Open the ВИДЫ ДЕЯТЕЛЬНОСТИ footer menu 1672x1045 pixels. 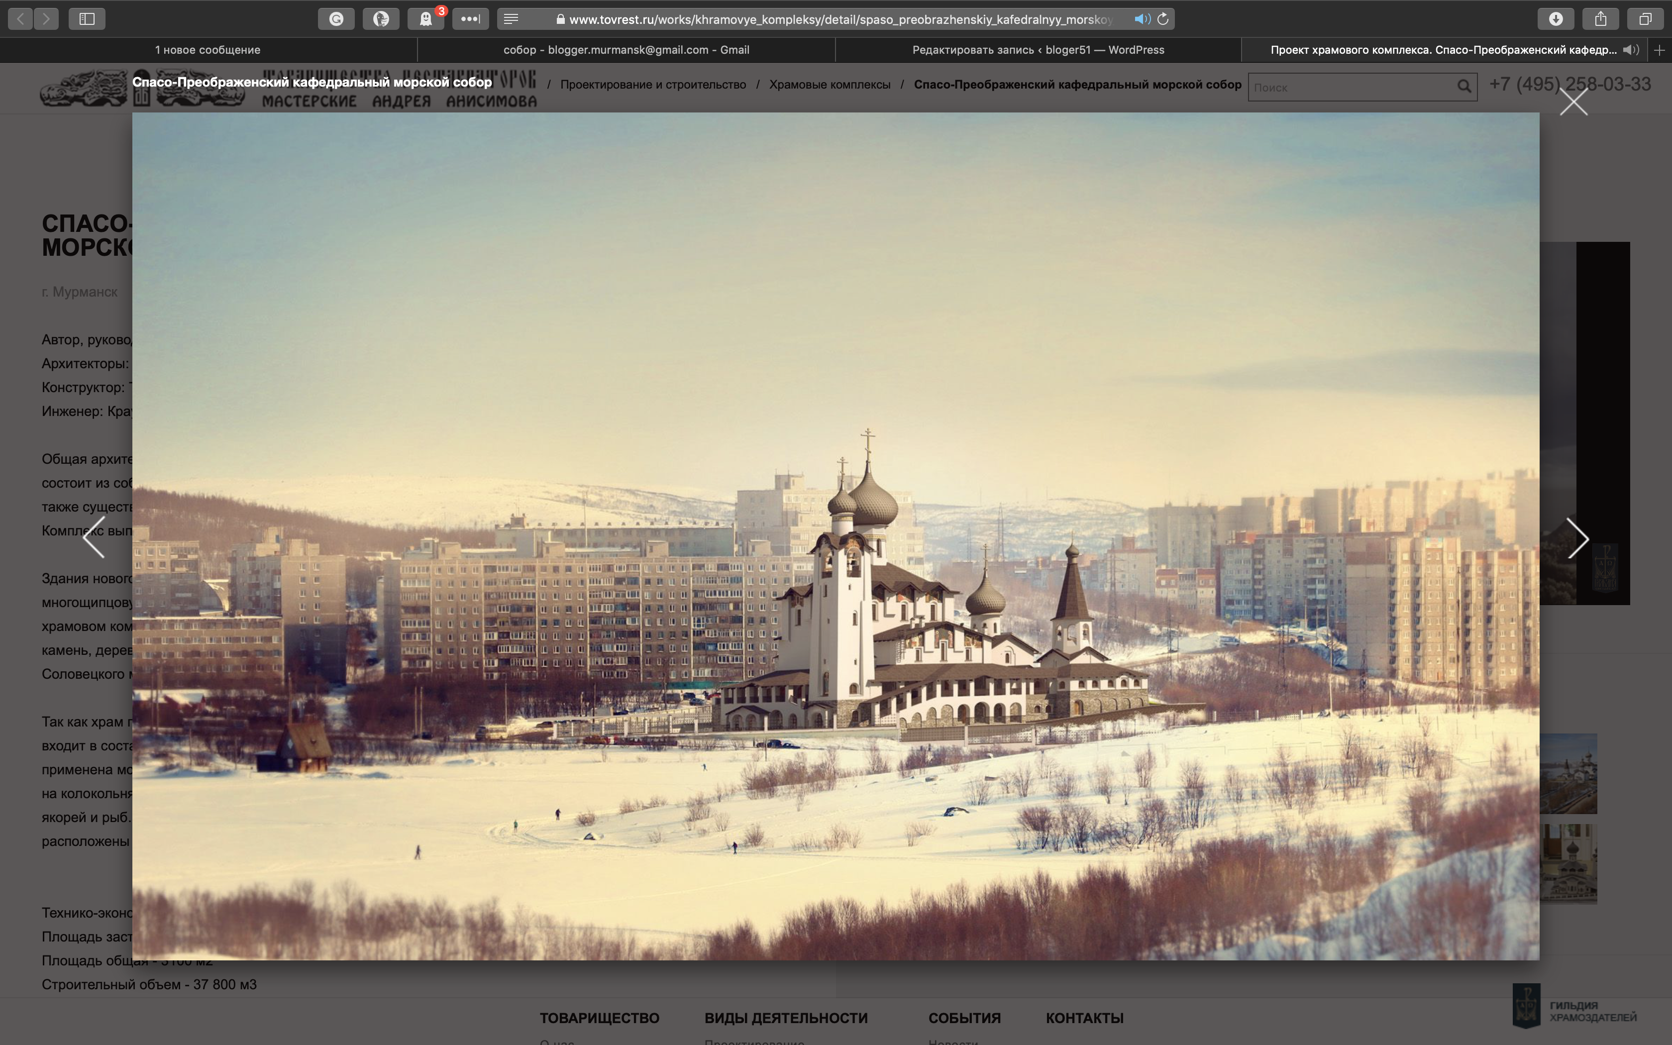[786, 1017]
